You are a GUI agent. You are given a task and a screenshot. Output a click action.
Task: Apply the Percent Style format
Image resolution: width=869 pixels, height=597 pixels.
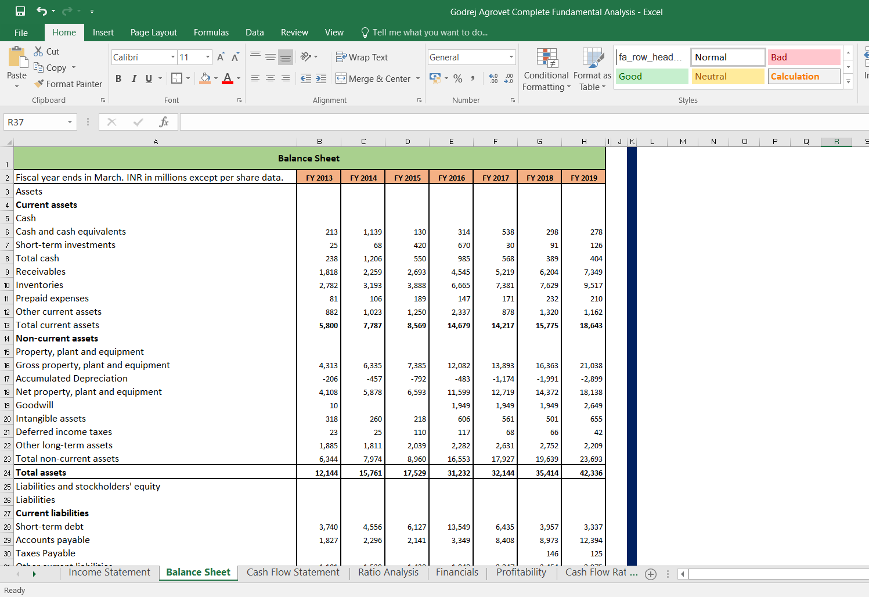point(458,78)
